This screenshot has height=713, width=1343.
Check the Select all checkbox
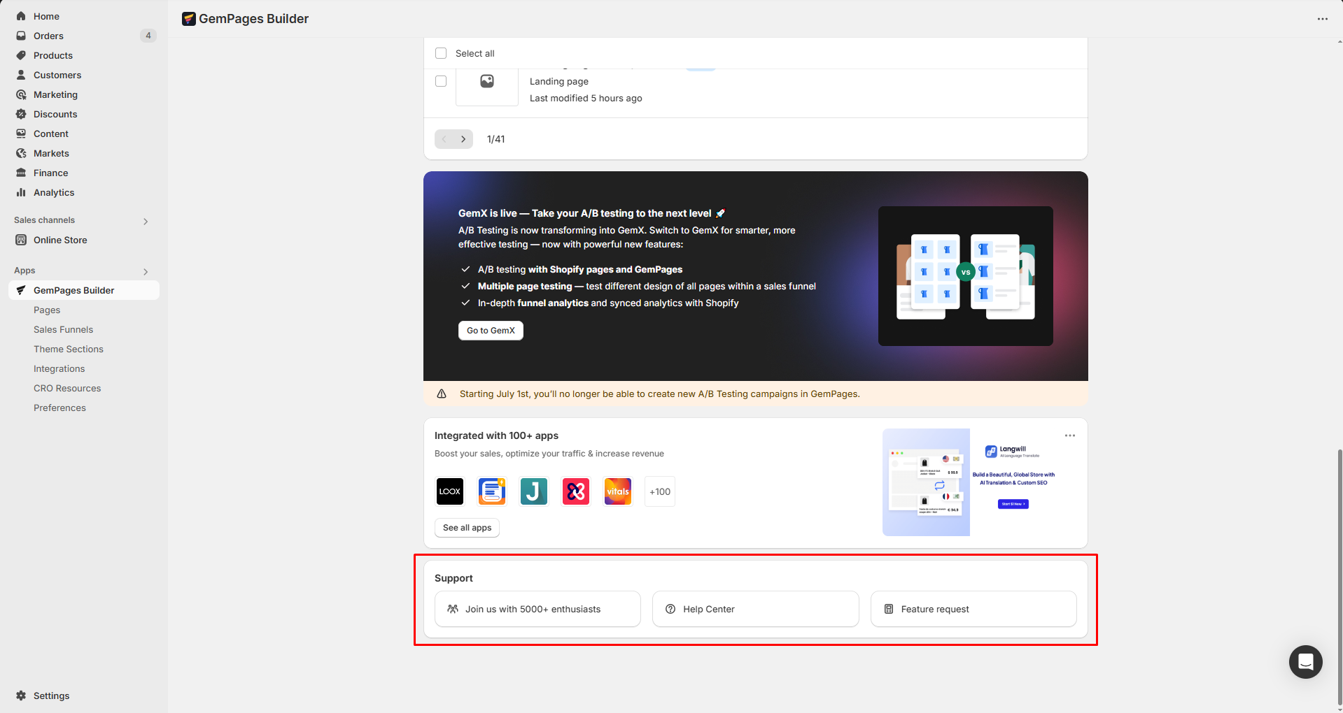click(x=441, y=53)
